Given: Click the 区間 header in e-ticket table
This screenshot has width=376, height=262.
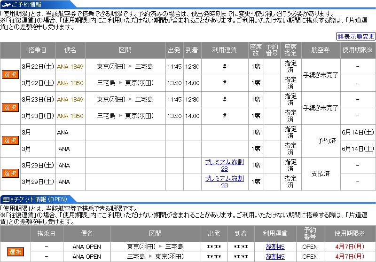Looking at the screenshot, I should pos(156,233).
